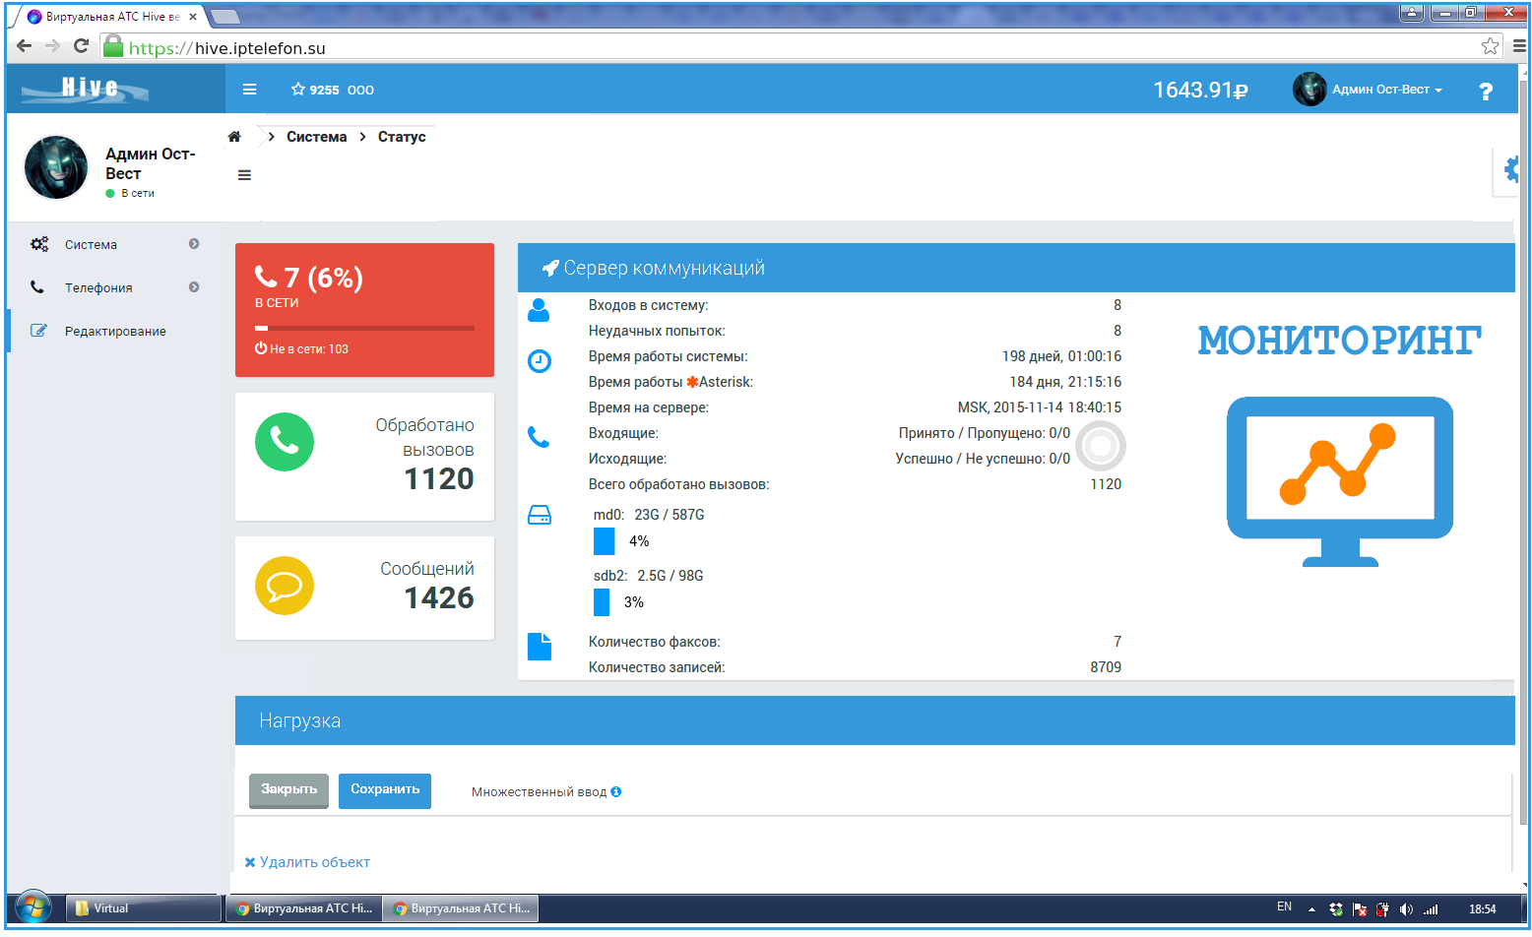This screenshot has width=1532, height=937.
Task: Click the clock icon beside Время работы системы
Action: tap(540, 361)
